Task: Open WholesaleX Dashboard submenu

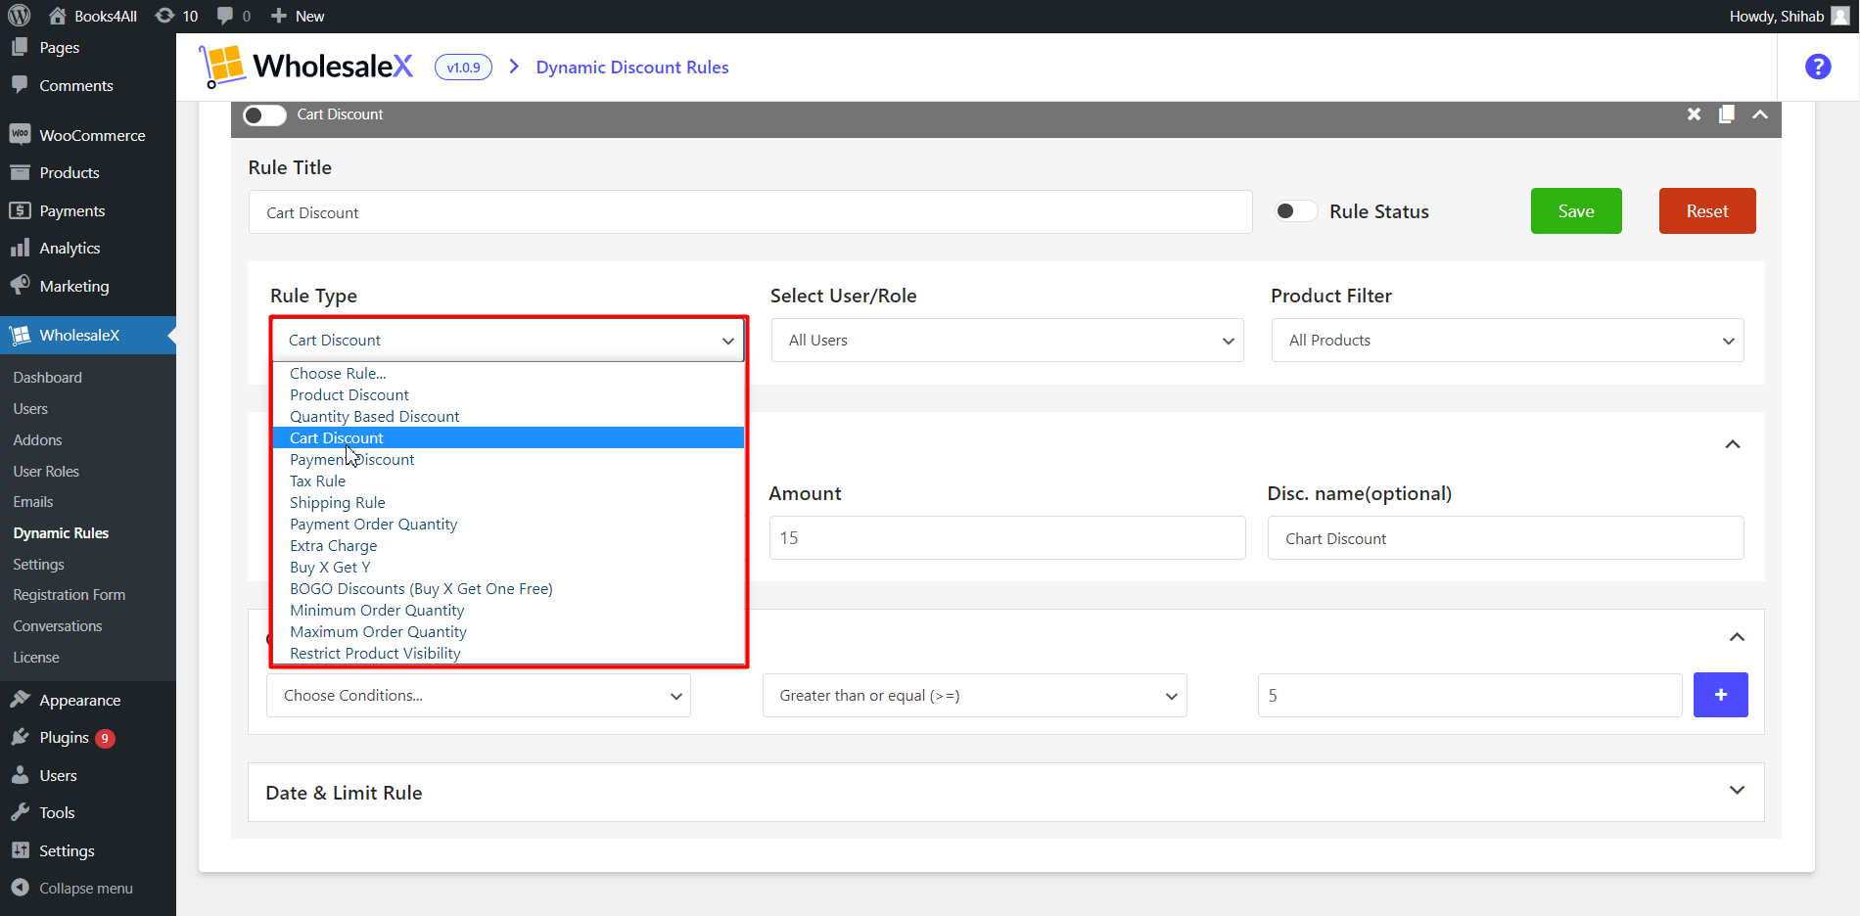Action: (48, 378)
